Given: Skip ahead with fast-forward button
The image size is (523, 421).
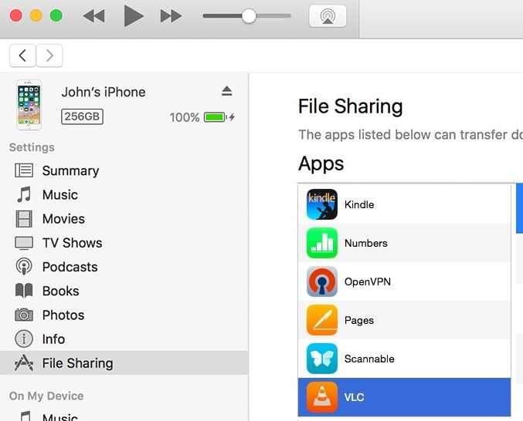Looking at the screenshot, I should [x=171, y=16].
